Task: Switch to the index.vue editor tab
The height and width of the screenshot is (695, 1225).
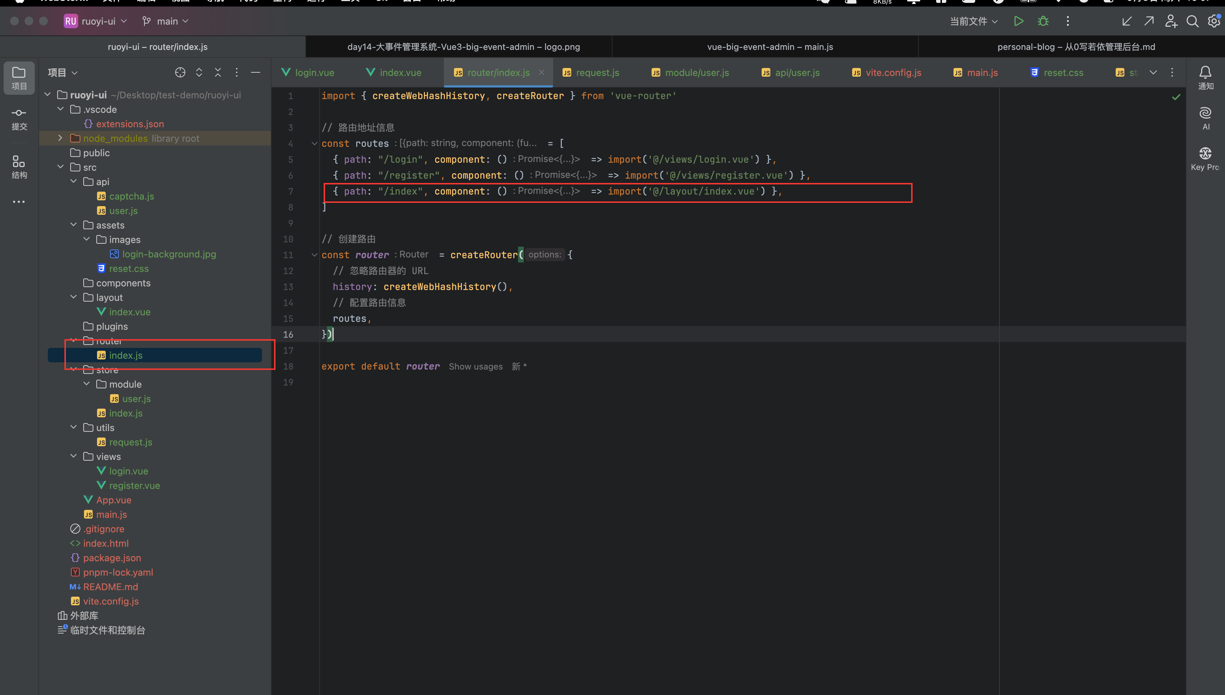Action: coord(394,73)
